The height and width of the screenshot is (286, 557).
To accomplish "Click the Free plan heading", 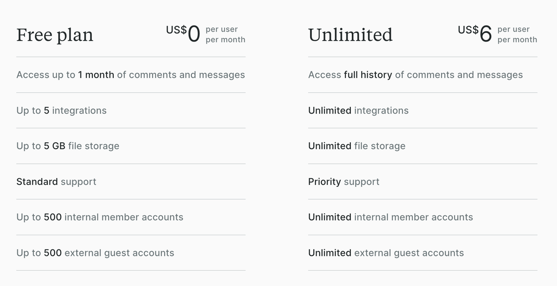I will pos(55,35).
